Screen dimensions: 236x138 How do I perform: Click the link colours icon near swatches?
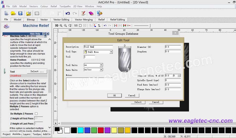(x=61, y=128)
